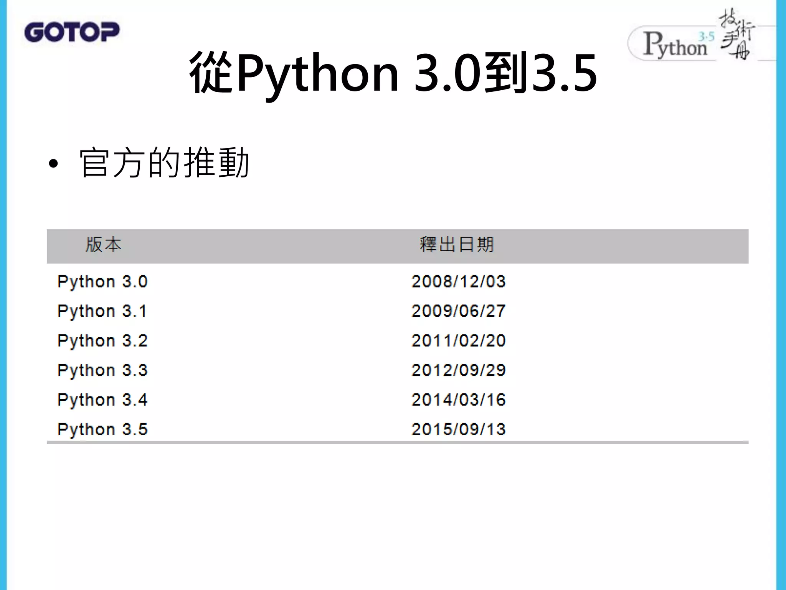Click the date 2012/09/29

click(459, 370)
